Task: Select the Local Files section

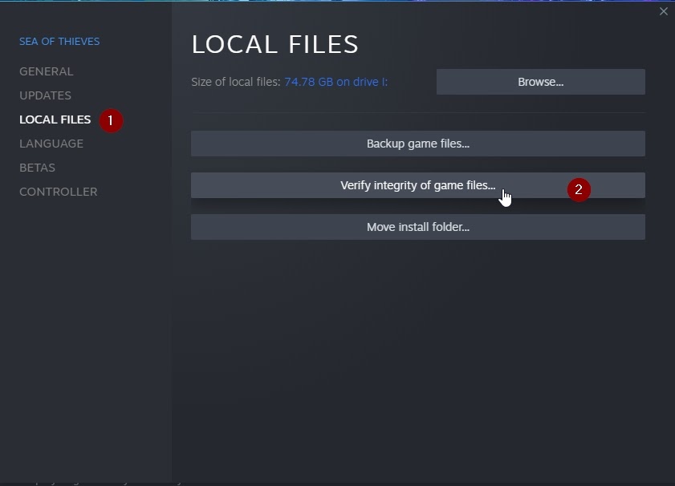Action: coord(55,119)
